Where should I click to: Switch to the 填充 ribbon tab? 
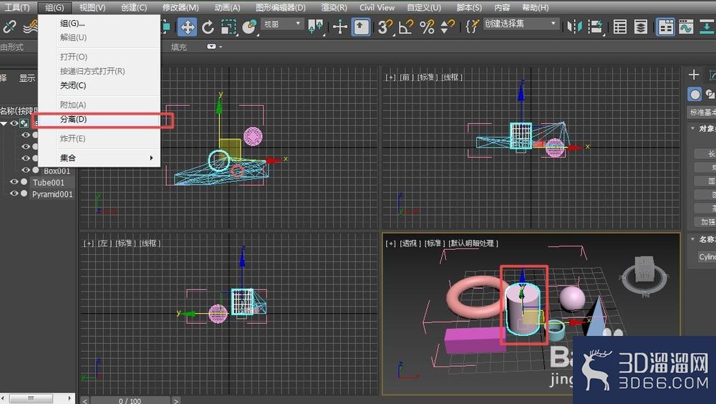178,47
